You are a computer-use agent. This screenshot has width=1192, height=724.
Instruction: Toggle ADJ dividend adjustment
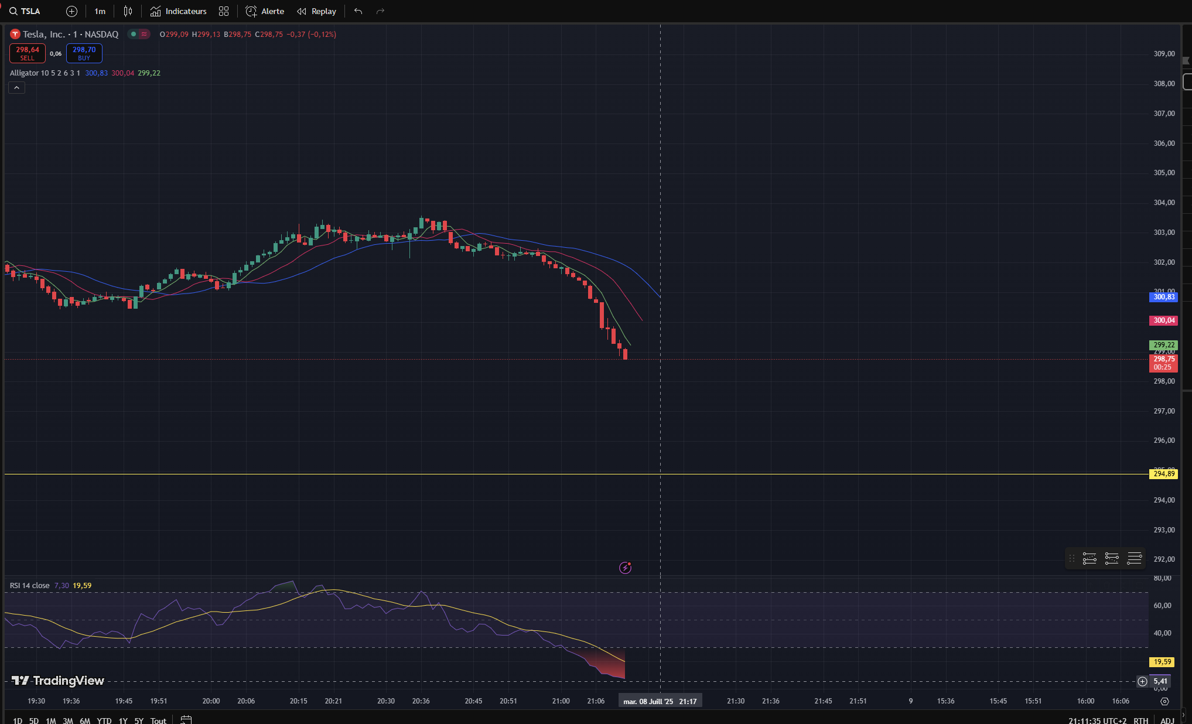point(1167,720)
